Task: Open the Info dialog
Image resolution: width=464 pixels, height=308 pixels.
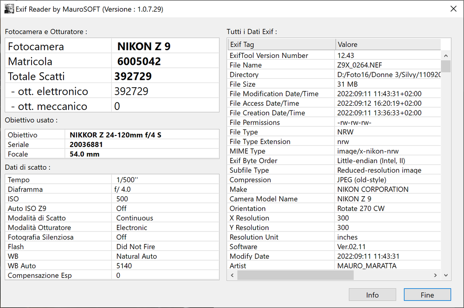Action: 372,295
